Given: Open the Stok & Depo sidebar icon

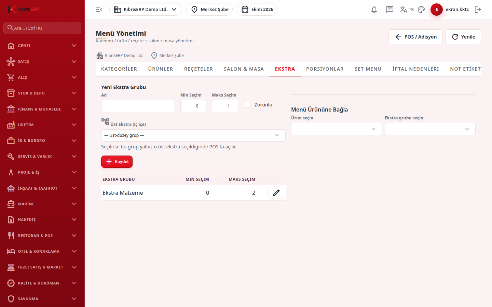Looking at the screenshot, I should (11, 93).
